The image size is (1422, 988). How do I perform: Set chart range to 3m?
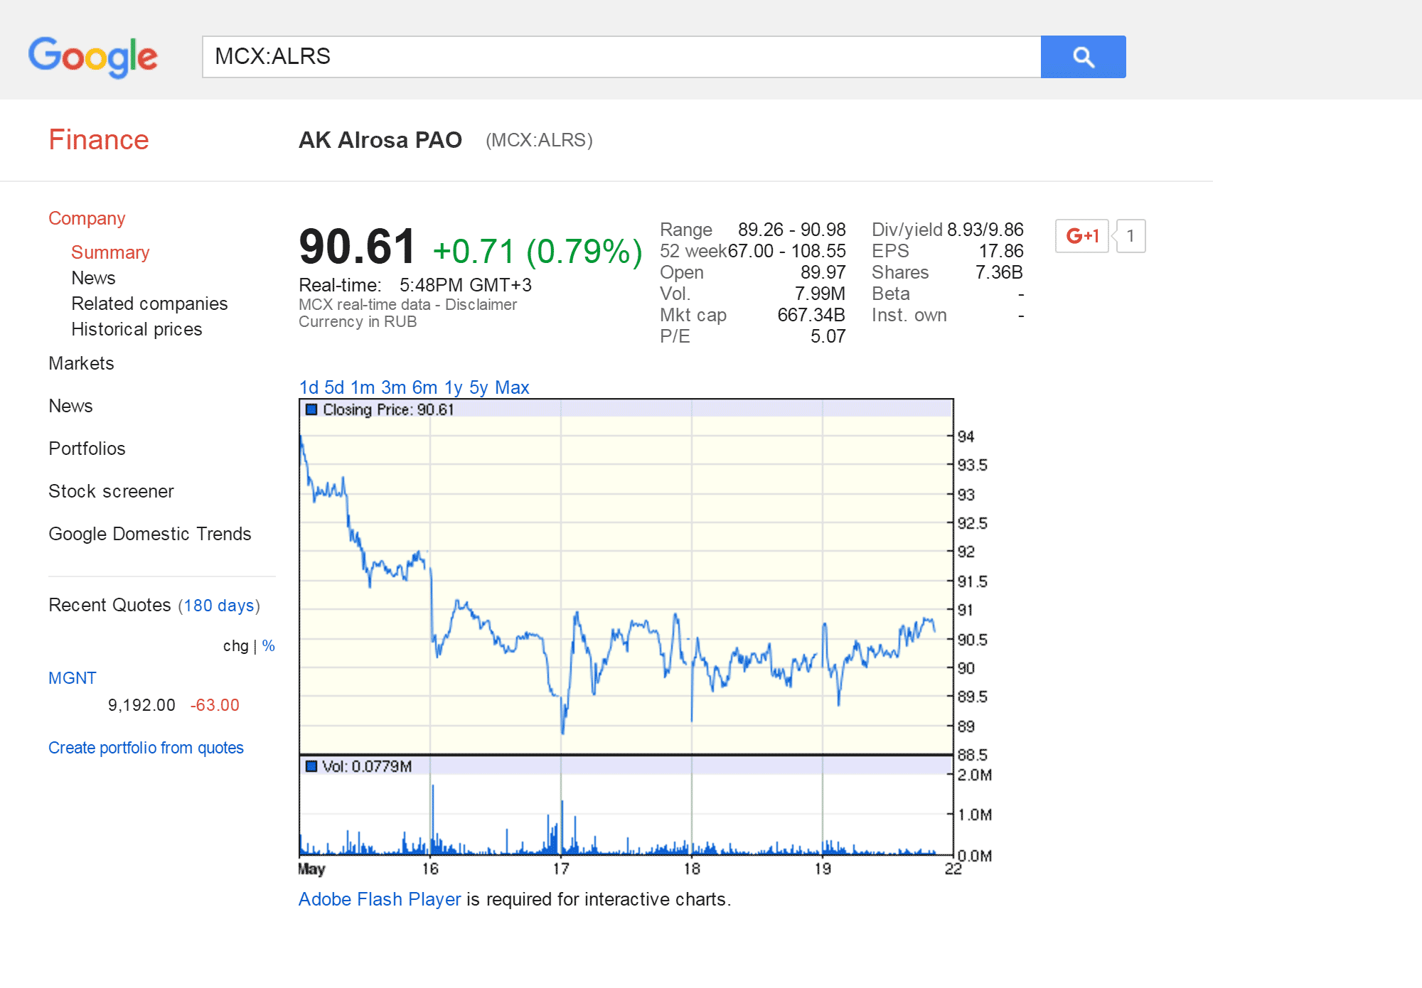click(x=393, y=387)
